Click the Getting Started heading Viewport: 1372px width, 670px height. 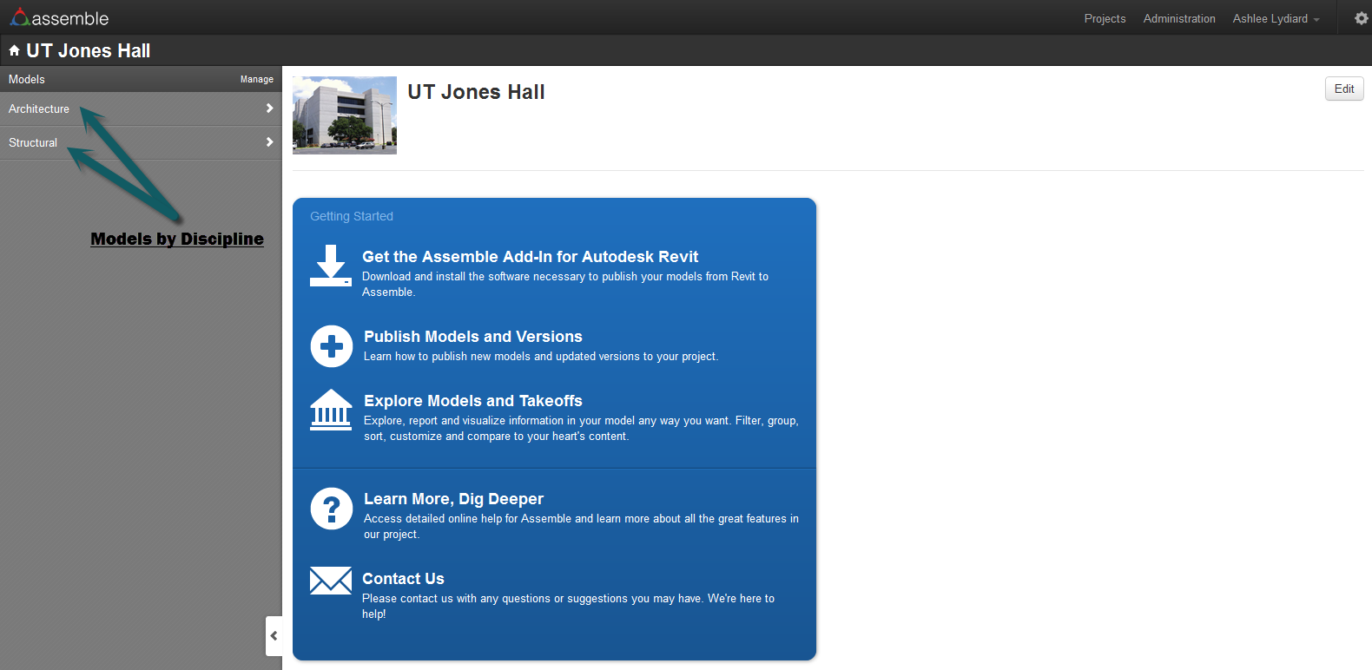pyautogui.click(x=352, y=216)
